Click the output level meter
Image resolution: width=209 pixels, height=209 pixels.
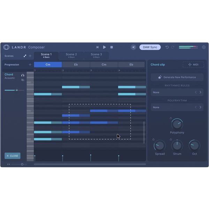188,47
